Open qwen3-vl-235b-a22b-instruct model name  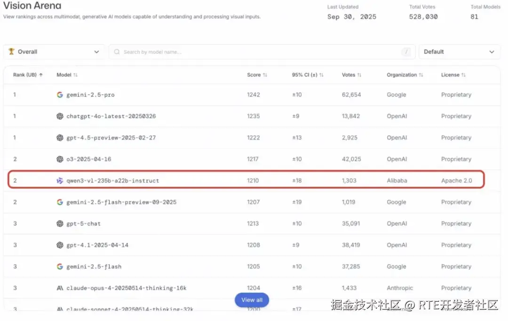pos(113,181)
